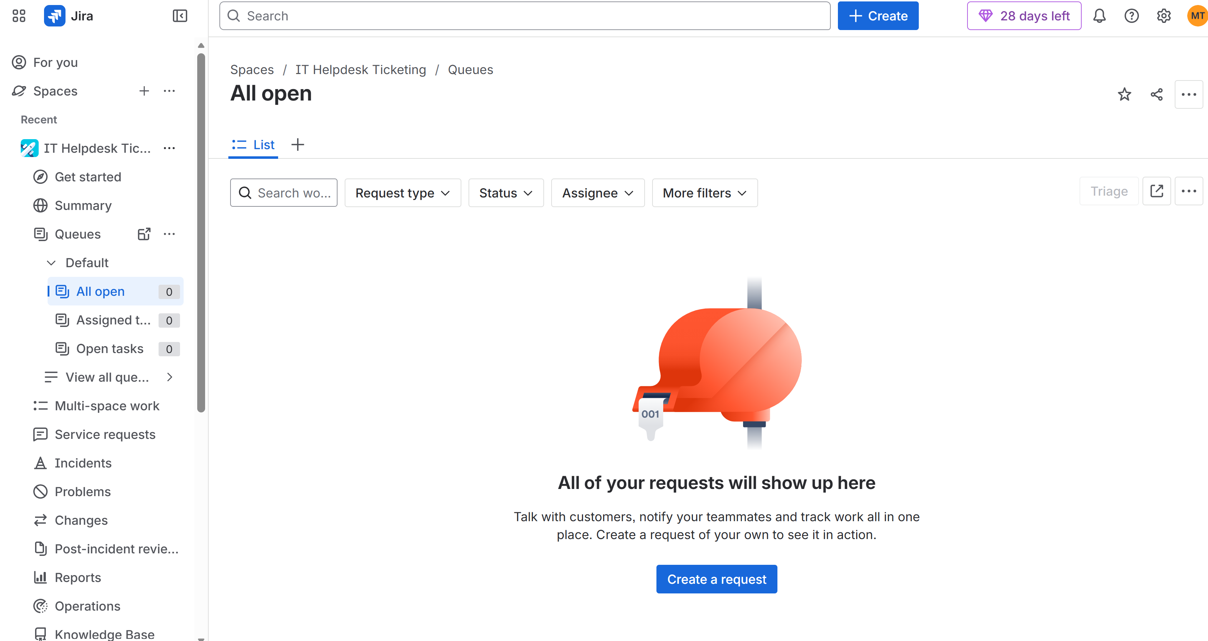
Task: Collapse the Default queues group
Action: coord(51,263)
